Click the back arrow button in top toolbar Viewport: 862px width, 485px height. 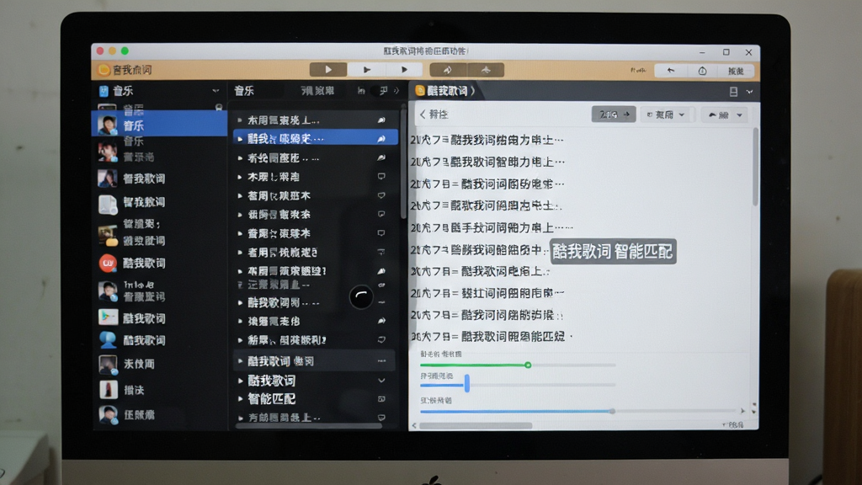pyautogui.click(x=671, y=71)
